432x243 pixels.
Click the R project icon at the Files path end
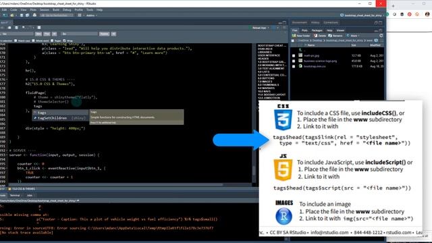pyautogui.click(x=376, y=40)
